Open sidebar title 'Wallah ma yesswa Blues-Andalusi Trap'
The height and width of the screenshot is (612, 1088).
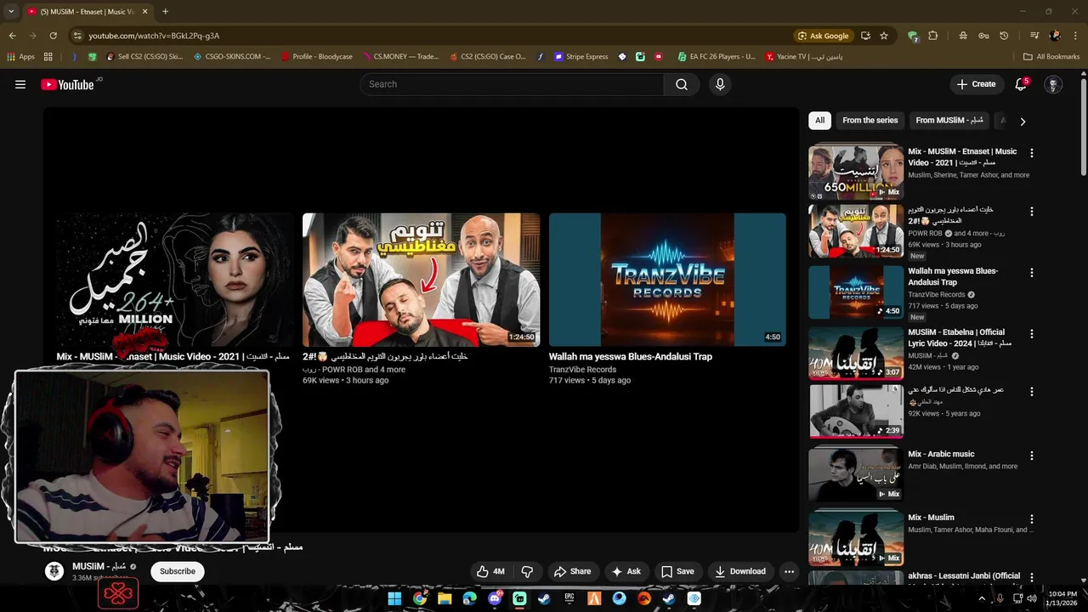coord(953,276)
